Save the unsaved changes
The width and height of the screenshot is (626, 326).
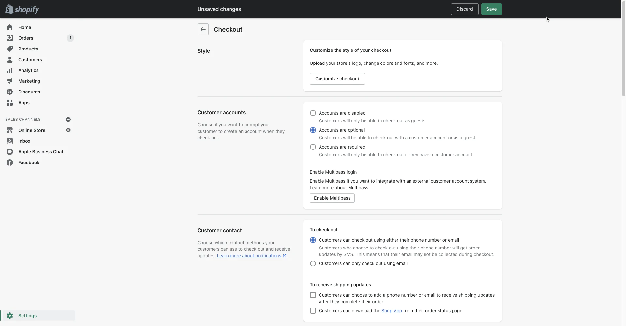coord(491,9)
